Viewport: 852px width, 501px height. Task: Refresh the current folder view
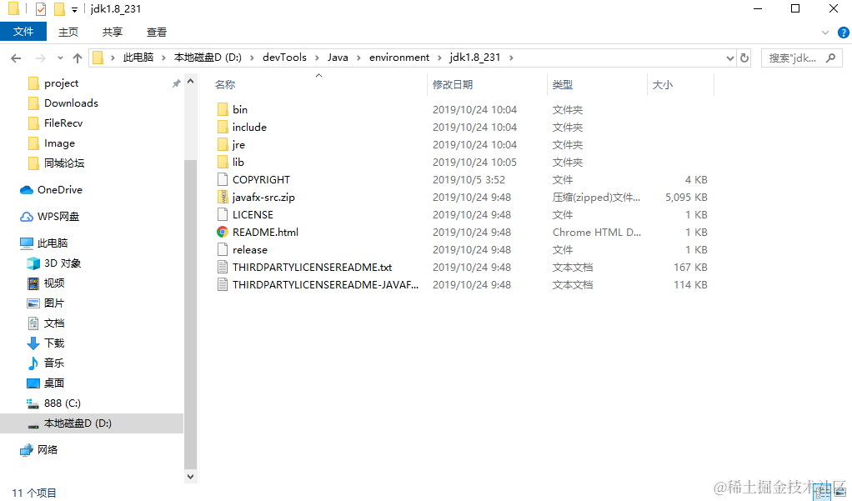click(744, 58)
